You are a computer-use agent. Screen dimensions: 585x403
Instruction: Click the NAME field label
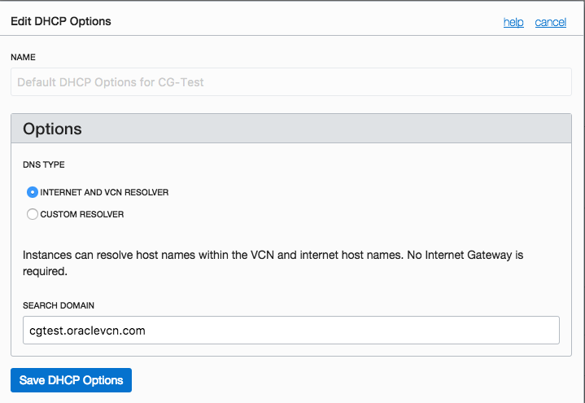23,57
